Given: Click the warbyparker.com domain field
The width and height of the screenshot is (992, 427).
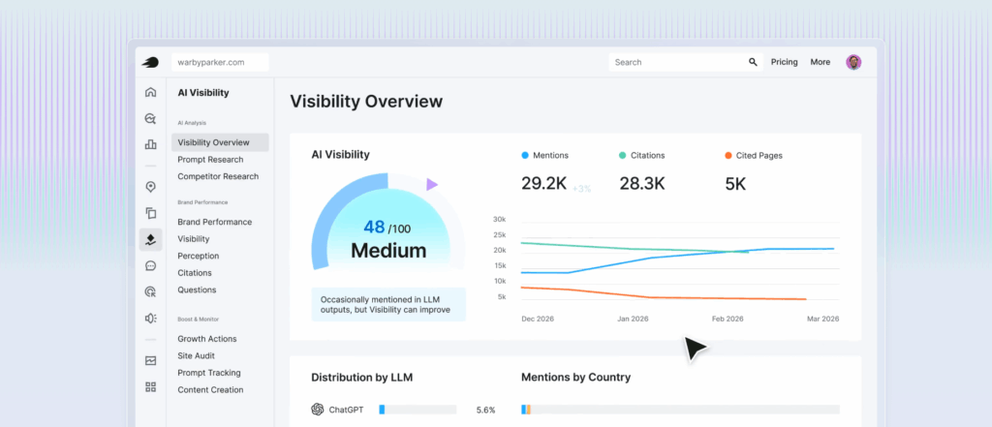Looking at the screenshot, I should click(220, 62).
